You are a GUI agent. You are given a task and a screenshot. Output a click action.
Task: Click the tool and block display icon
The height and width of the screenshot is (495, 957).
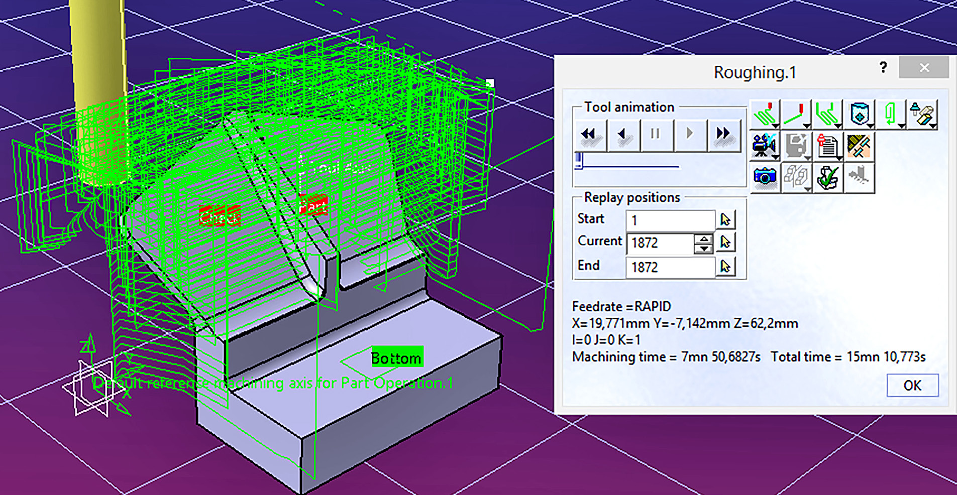click(922, 114)
